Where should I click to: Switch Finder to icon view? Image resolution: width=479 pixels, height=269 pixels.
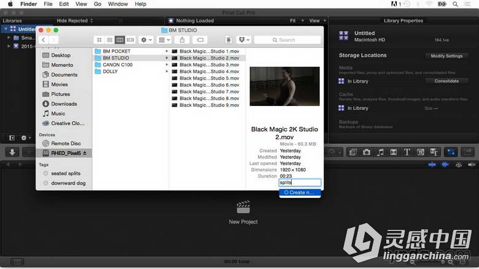pos(99,40)
